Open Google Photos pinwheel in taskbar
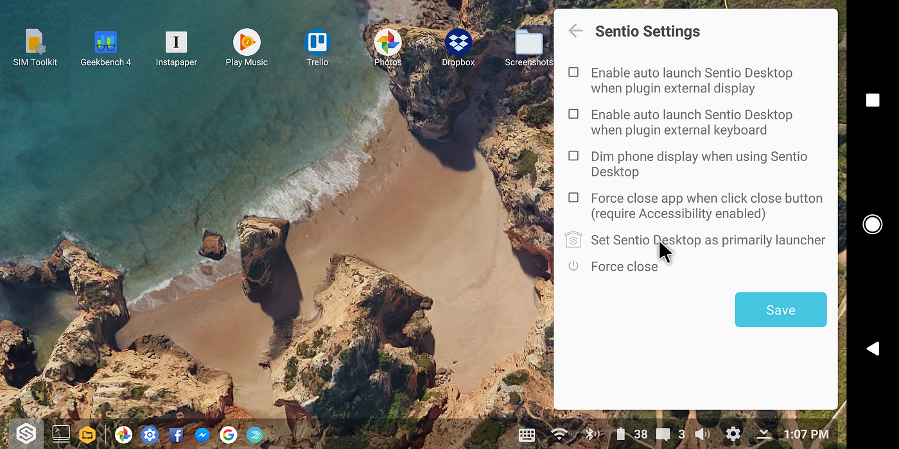 point(123,435)
